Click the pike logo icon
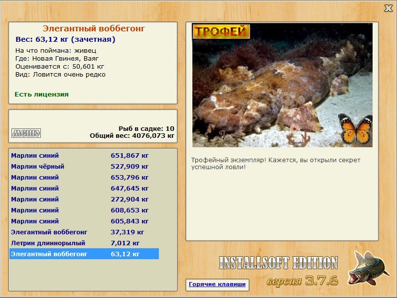The height and width of the screenshot is (298, 397). point(369,269)
